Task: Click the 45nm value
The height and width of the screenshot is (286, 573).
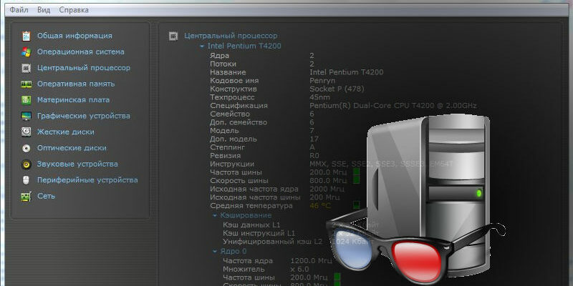Action: [x=319, y=97]
